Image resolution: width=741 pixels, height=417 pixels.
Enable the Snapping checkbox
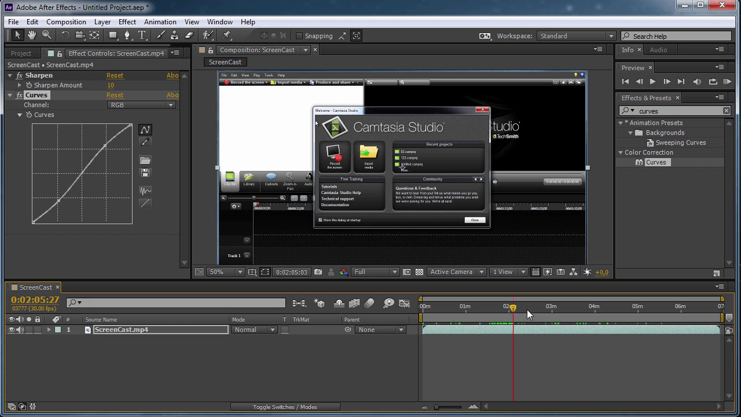(x=299, y=36)
